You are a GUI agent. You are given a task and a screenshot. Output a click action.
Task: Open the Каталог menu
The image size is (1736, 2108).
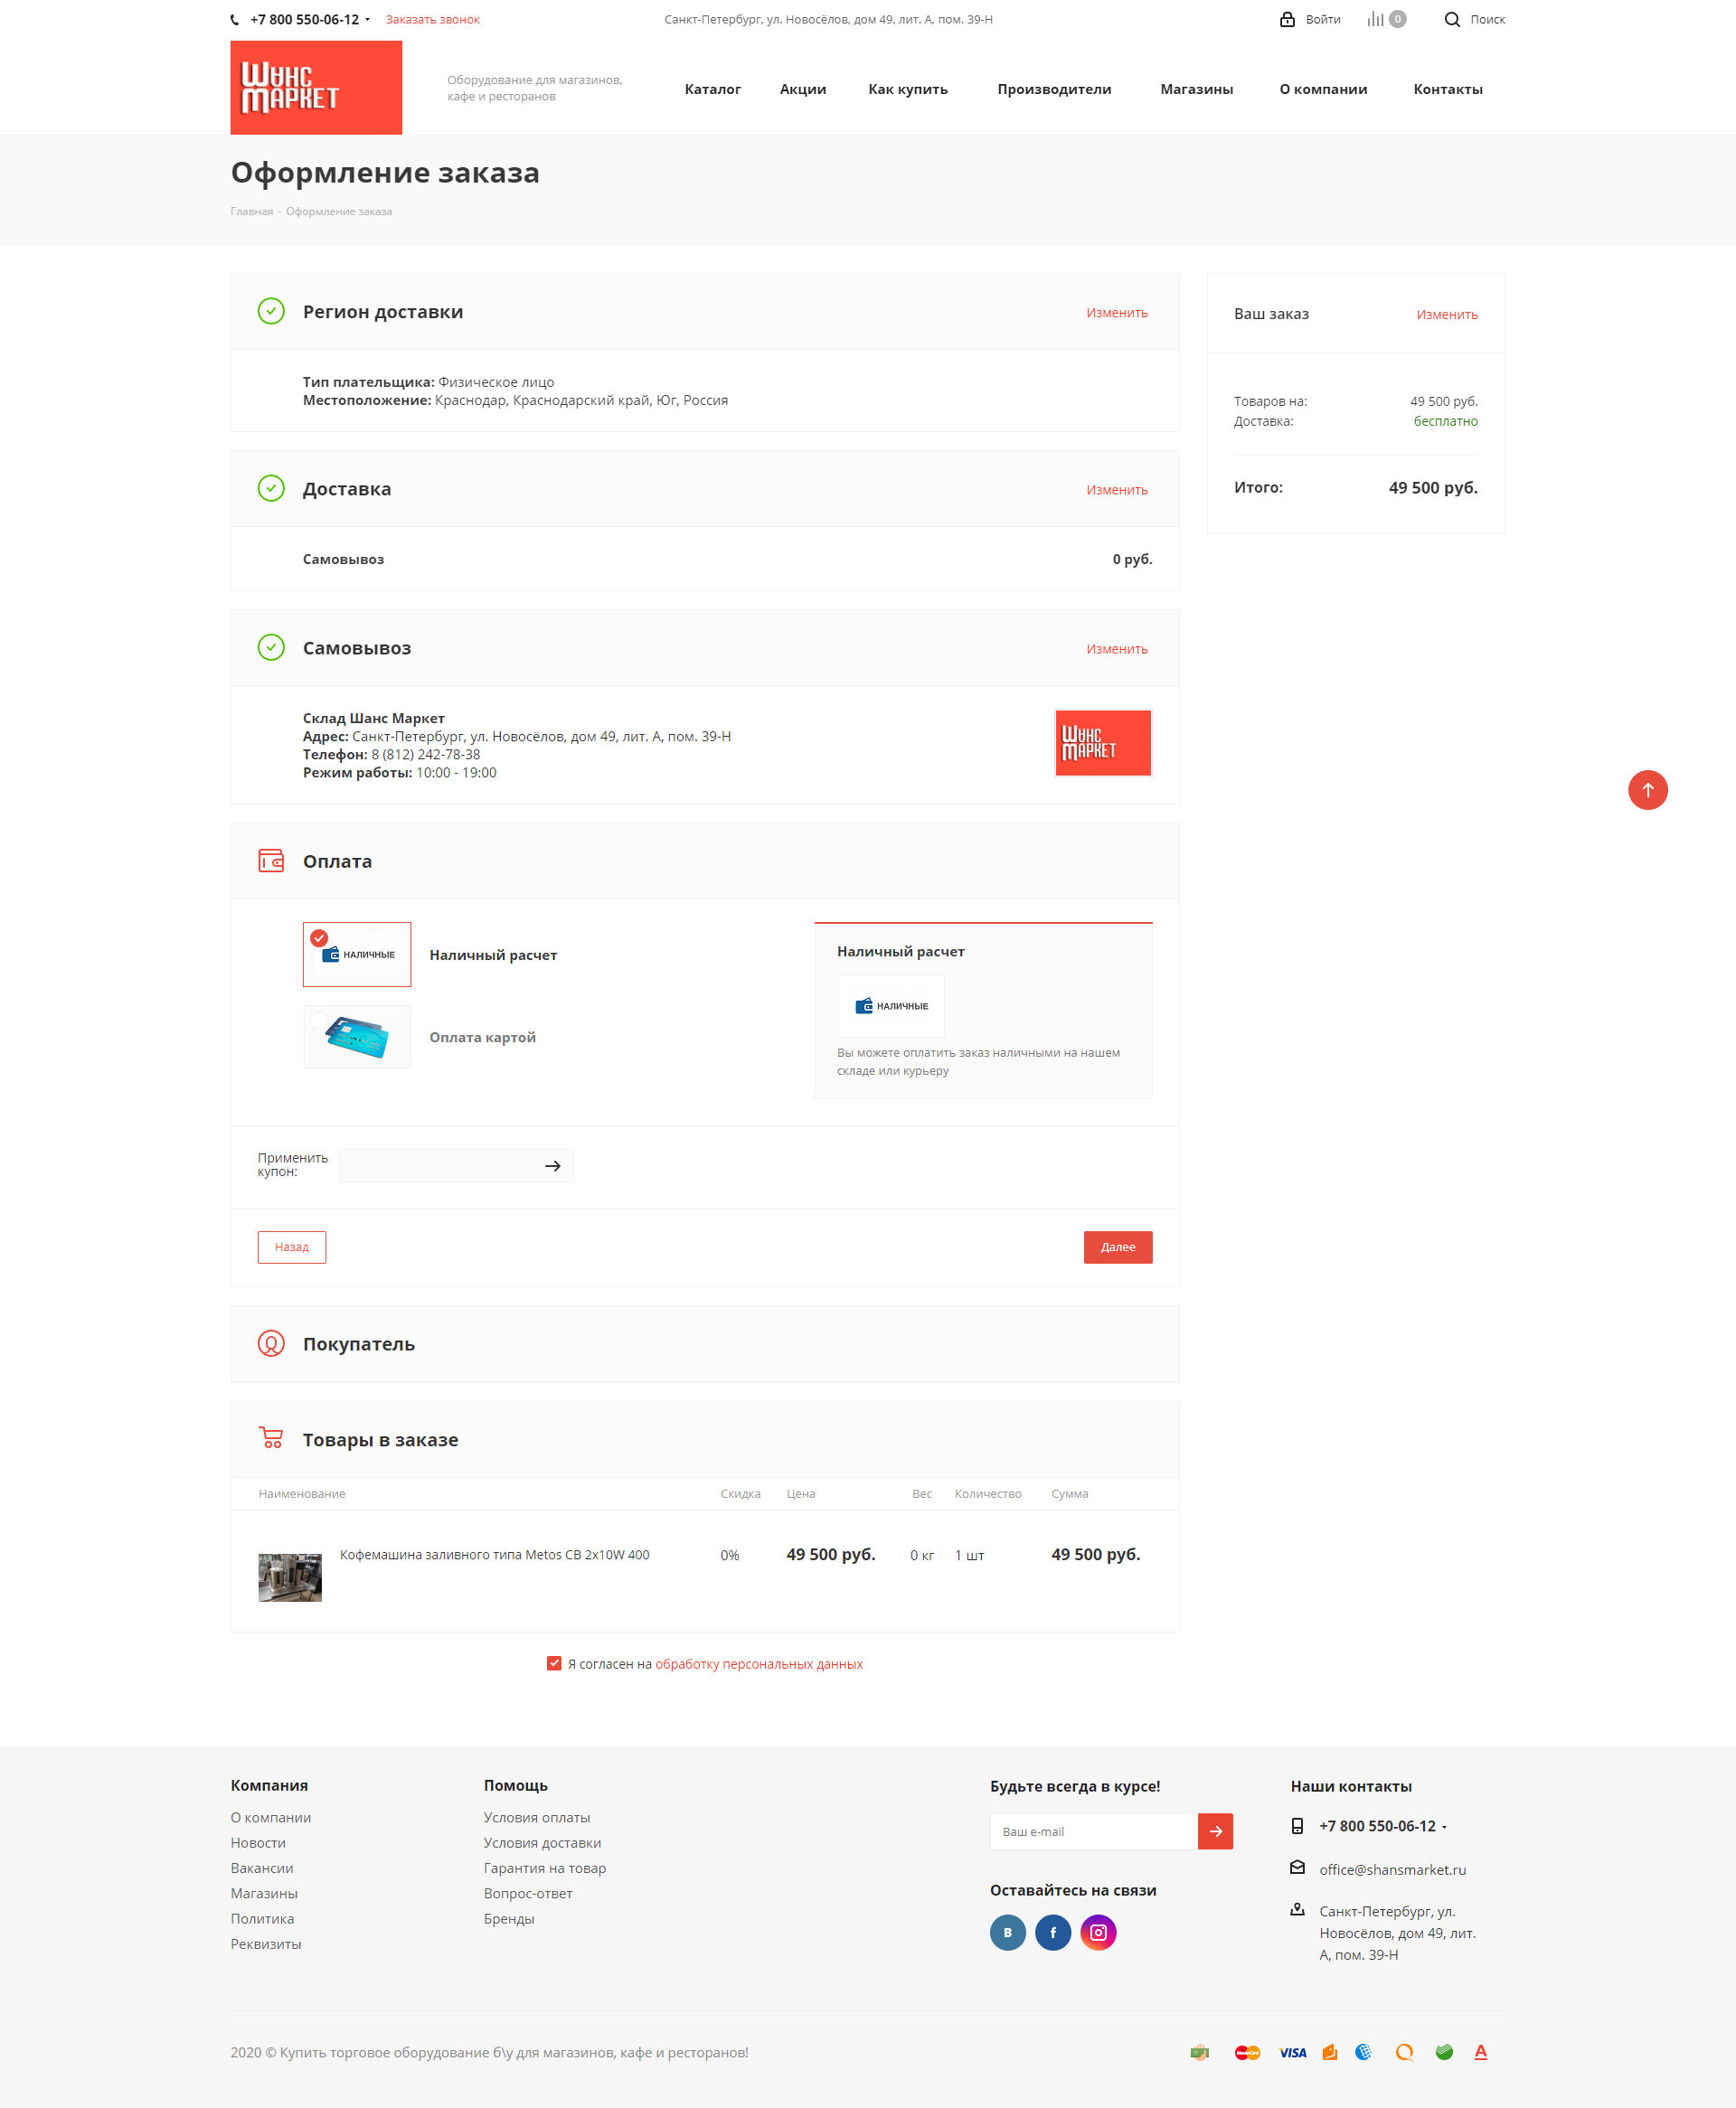pyautogui.click(x=713, y=89)
